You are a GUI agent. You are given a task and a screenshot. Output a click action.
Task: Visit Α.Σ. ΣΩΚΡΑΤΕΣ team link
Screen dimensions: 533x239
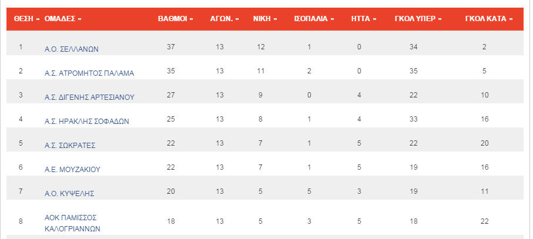(70, 146)
